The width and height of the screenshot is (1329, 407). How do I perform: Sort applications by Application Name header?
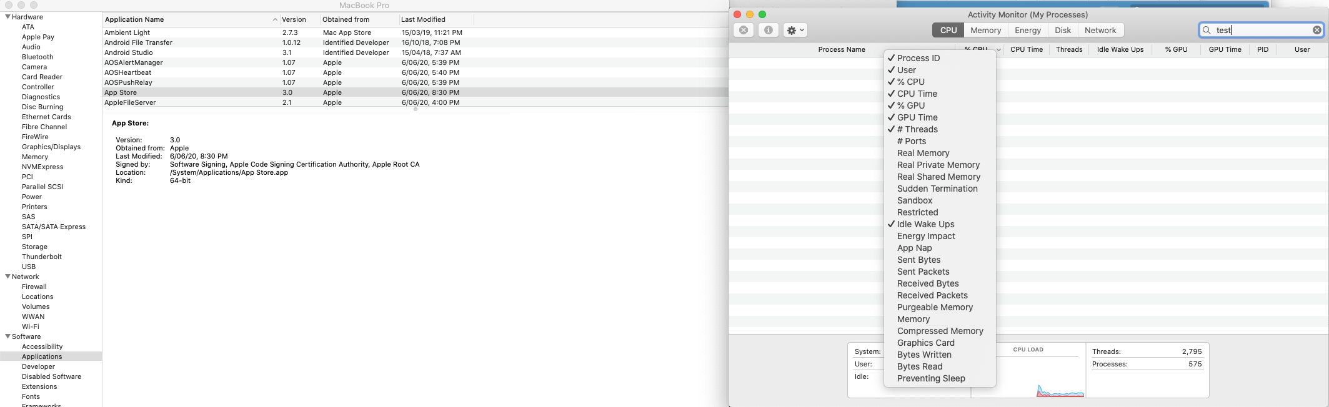tap(191, 19)
